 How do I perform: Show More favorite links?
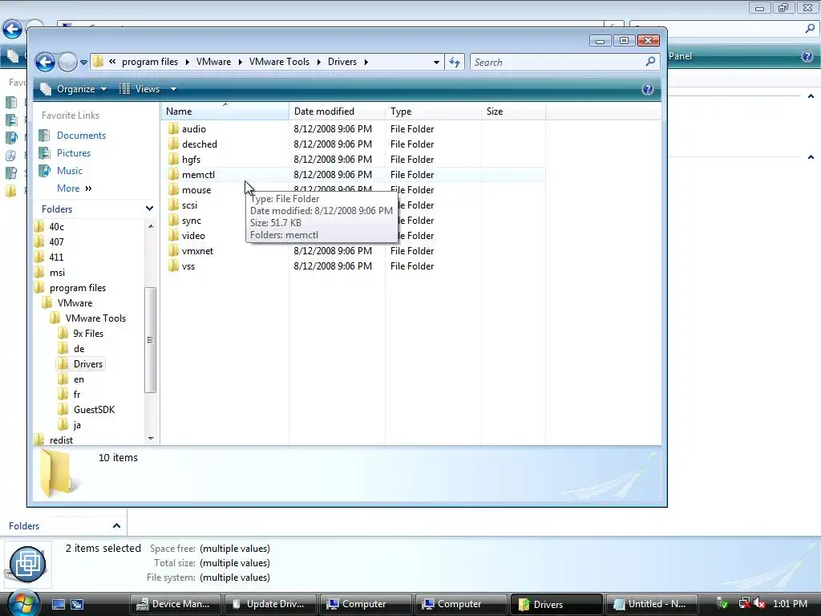(74, 188)
